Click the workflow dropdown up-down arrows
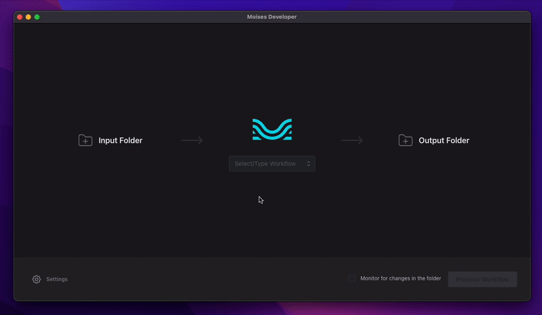542x315 pixels. coord(308,163)
